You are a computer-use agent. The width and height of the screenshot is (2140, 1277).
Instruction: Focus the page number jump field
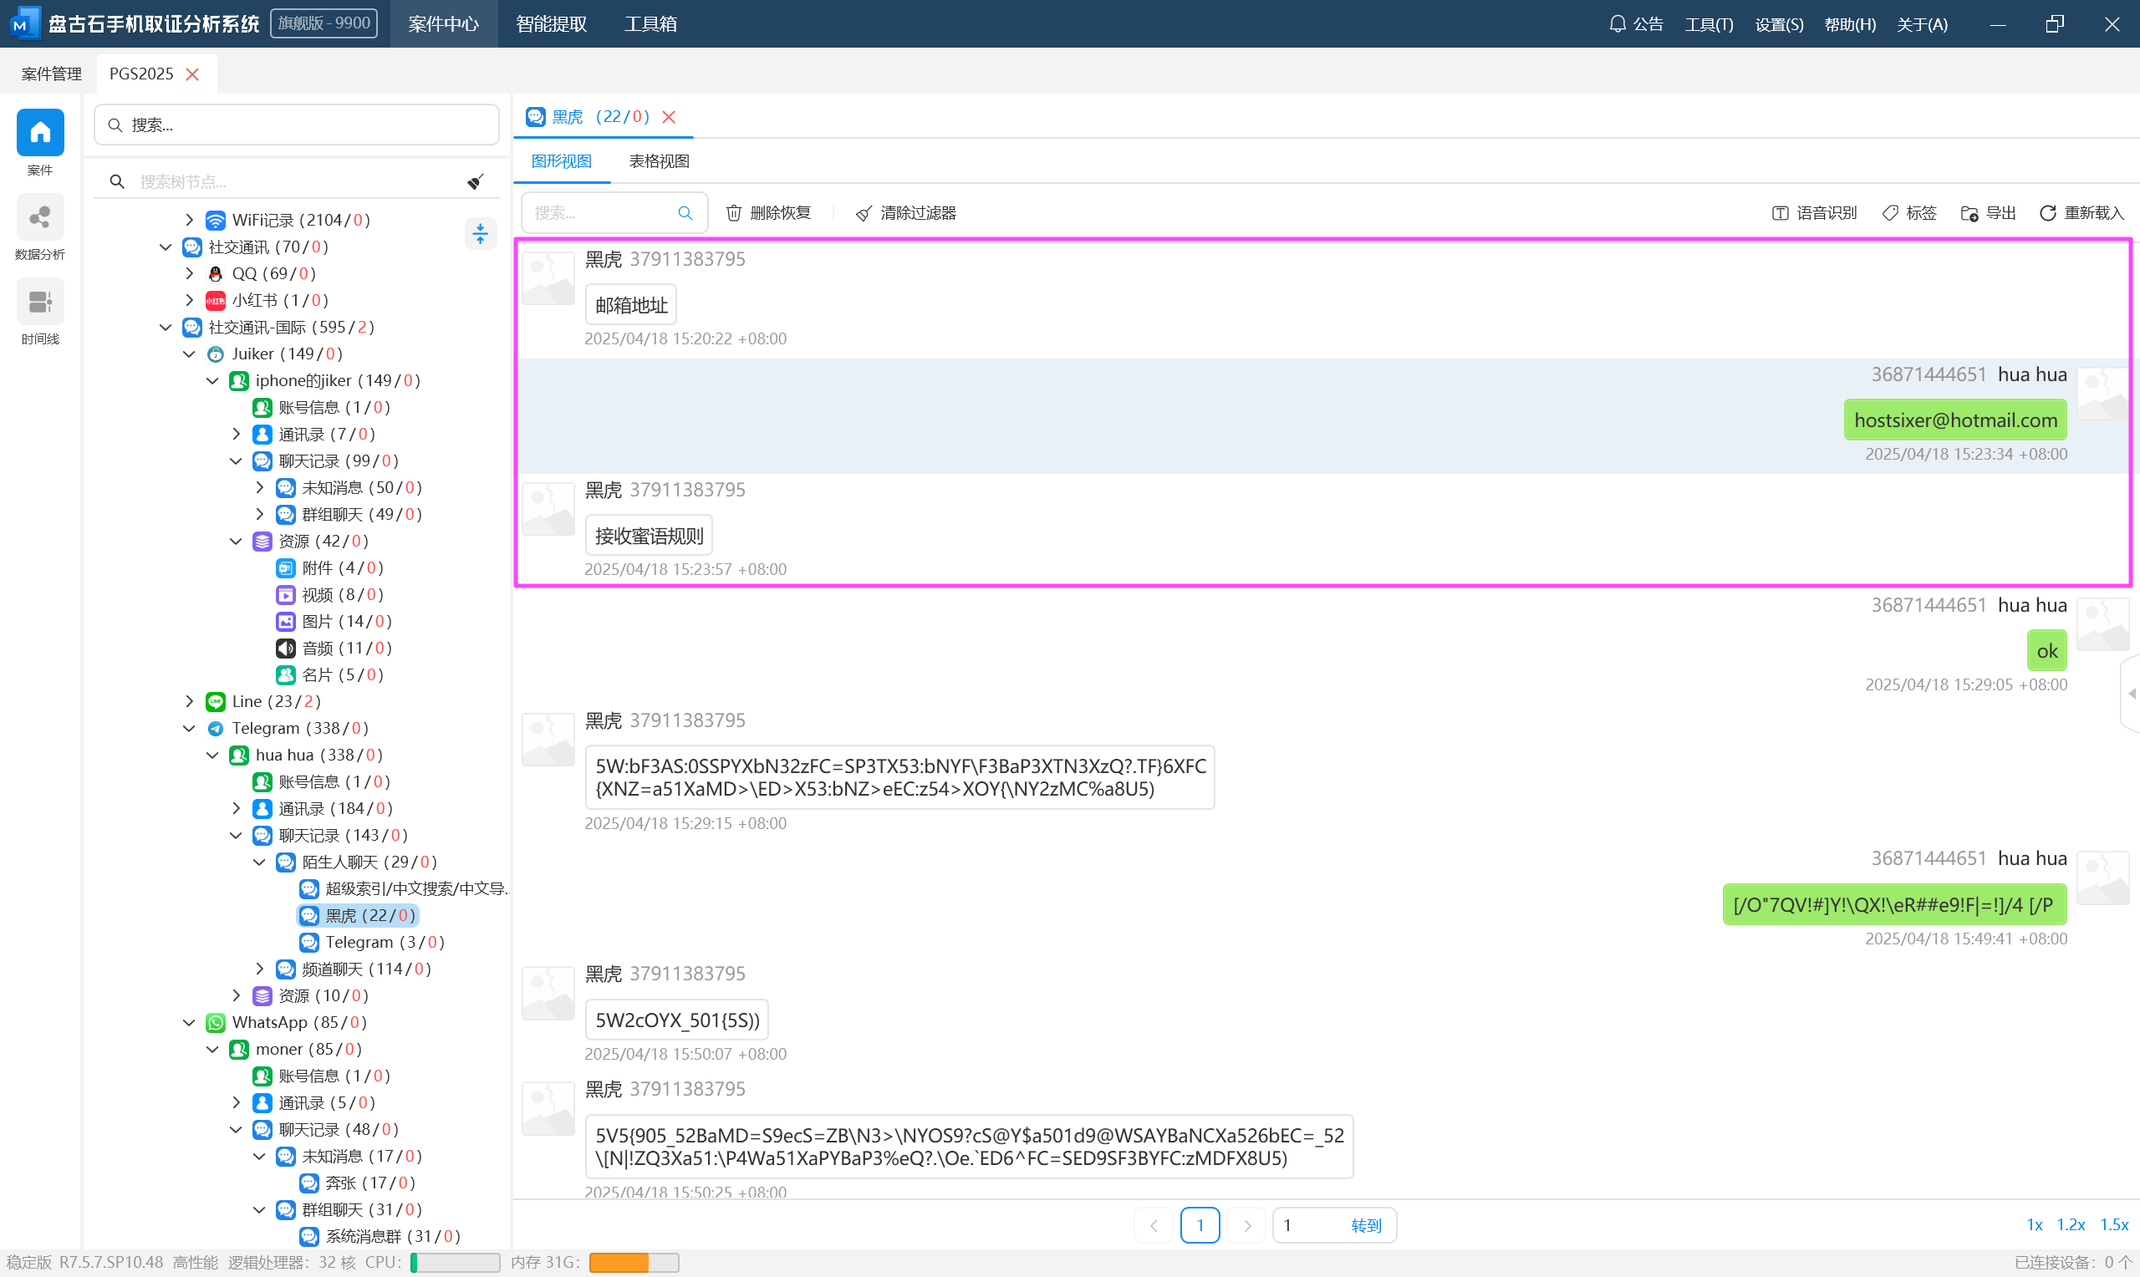coord(1312,1224)
